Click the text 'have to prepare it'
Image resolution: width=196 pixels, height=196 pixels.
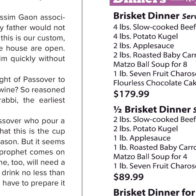click(34, 183)
